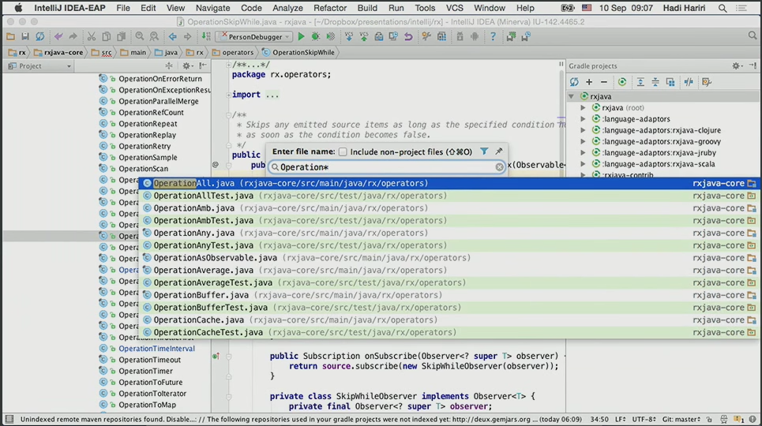Select OperationBuffer.java search result

[x=449, y=295]
